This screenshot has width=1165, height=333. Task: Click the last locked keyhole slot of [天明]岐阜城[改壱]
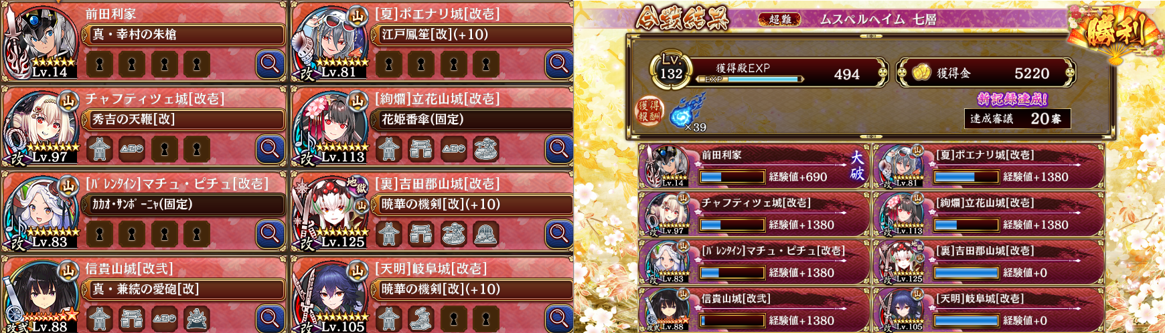click(486, 319)
